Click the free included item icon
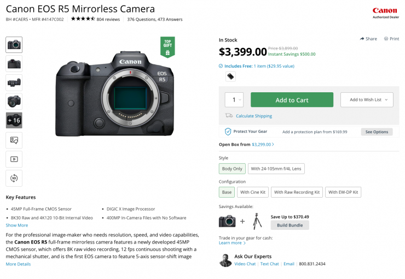Screen dimensions: 405x279 click(x=230, y=76)
